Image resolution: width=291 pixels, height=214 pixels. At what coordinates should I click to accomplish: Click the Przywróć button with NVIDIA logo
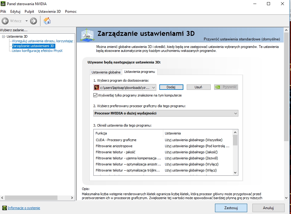(x=226, y=87)
